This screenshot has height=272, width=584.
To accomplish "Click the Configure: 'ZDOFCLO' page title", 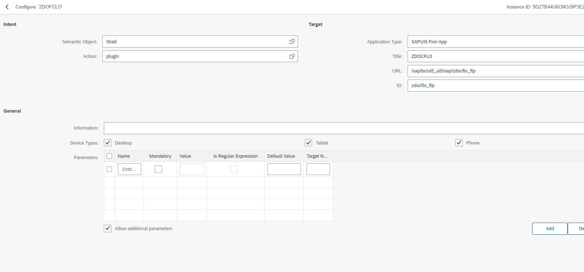I will [39, 7].
